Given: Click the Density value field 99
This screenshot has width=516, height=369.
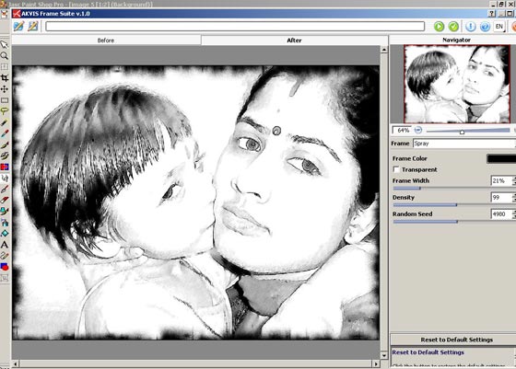Looking at the screenshot, I should tap(501, 198).
